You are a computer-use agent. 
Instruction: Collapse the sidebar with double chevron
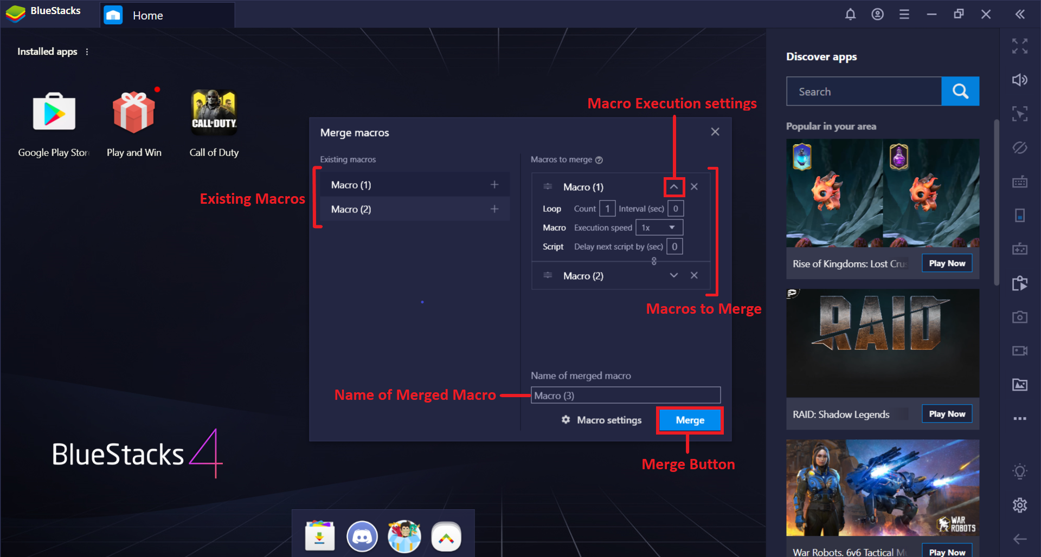(1020, 14)
